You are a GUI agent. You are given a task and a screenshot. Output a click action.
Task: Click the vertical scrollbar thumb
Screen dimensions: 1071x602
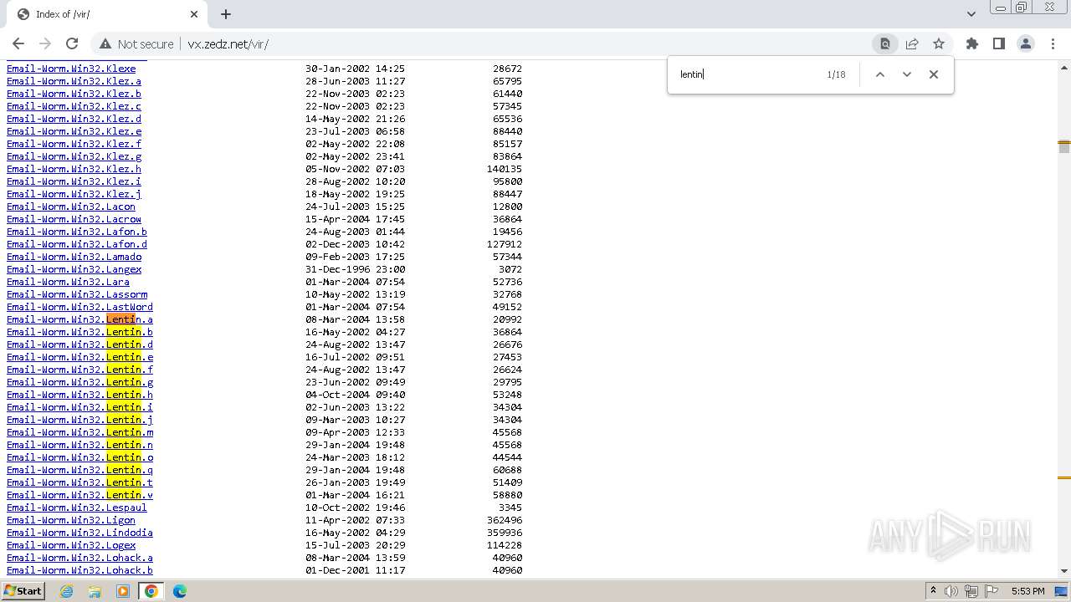pyautogui.click(x=1064, y=147)
